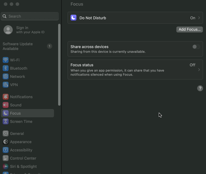The image size is (206, 174).
Task: Go to Screen Time settings
Action: click(x=27, y=122)
